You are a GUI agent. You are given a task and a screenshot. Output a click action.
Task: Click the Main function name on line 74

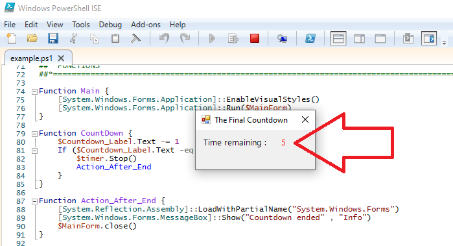tap(90, 91)
